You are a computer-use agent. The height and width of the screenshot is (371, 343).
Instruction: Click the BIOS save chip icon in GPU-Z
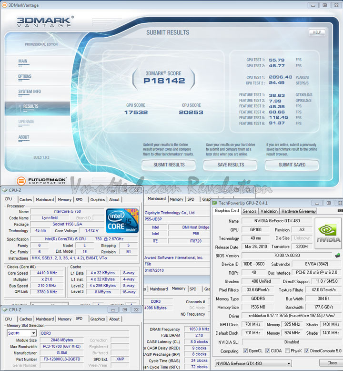(338, 256)
